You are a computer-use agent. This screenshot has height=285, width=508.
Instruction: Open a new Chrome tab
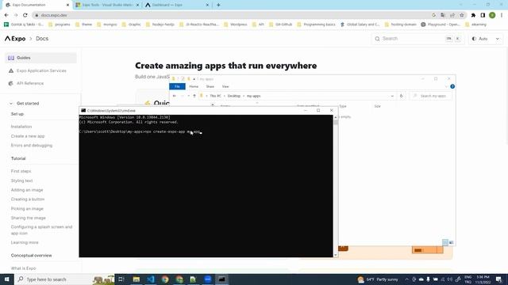click(218, 5)
